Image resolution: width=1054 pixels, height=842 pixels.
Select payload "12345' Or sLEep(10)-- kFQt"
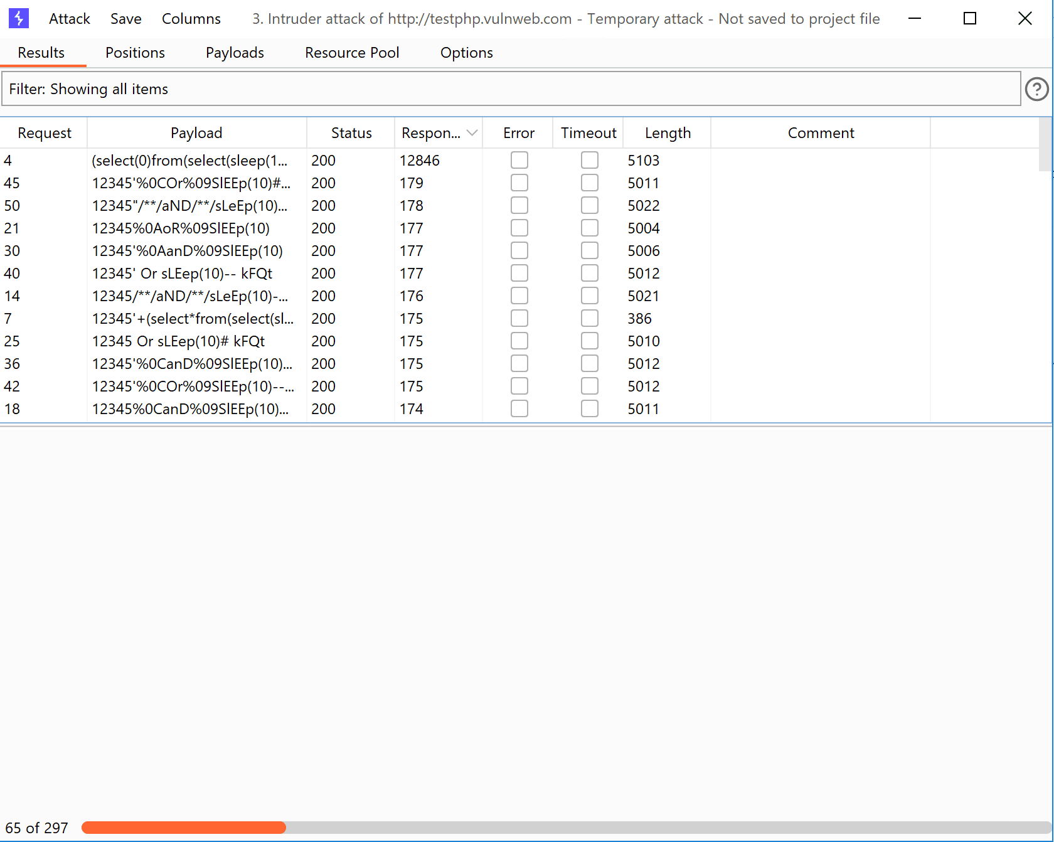pos(182,274)
